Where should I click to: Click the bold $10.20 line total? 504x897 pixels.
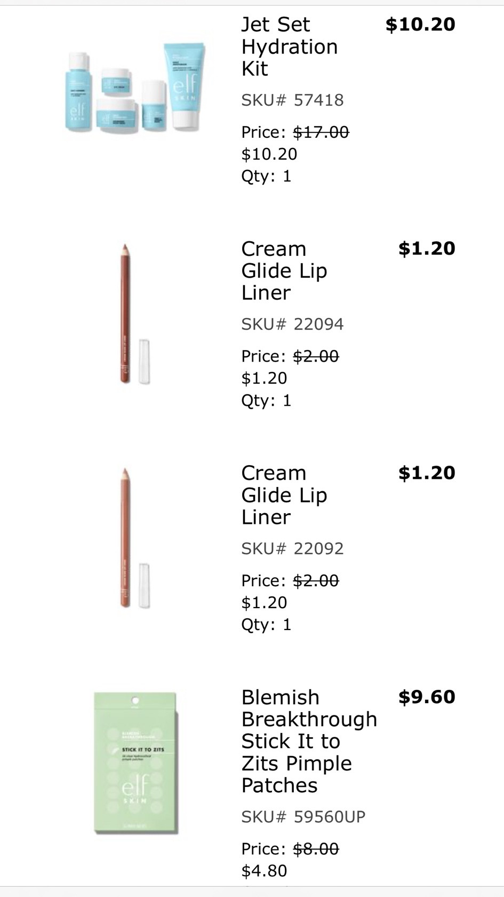pos(420,24)
